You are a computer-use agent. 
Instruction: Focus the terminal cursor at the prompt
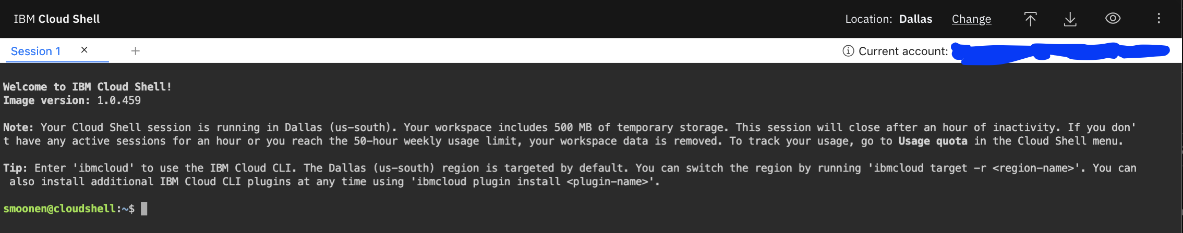click(144, 209)
